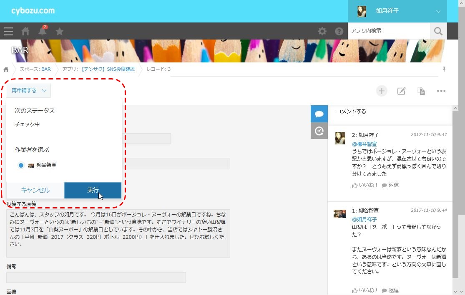
Task: Click the チェック中 status text
Action: (27, 124)
